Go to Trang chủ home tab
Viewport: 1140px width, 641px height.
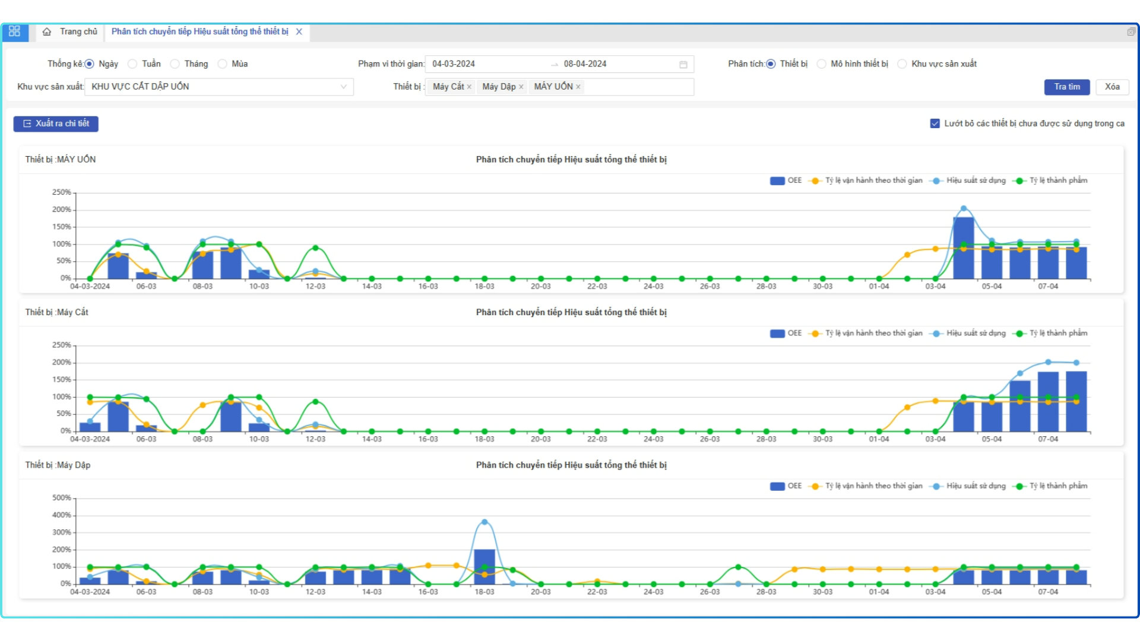70,31
